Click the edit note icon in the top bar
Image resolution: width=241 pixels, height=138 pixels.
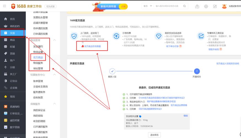click(215, 6)
